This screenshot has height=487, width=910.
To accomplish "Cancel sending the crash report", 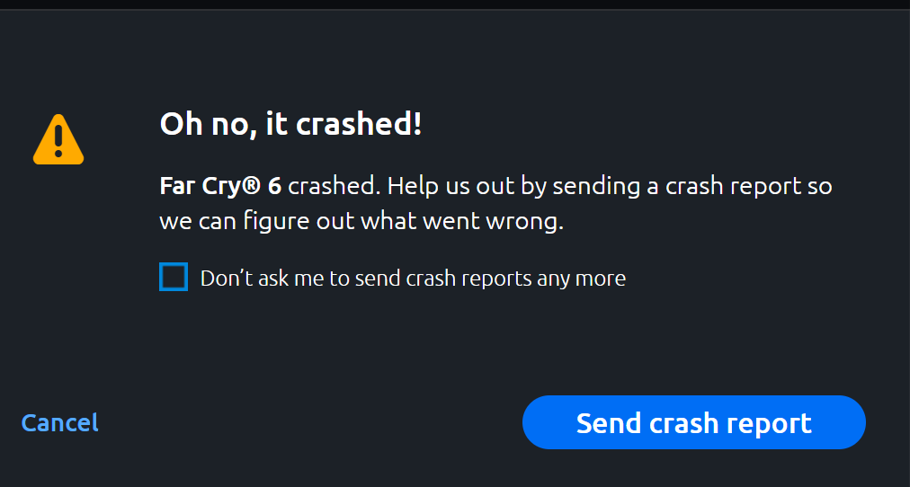I will pyautogui.click(x=59, y=422).
